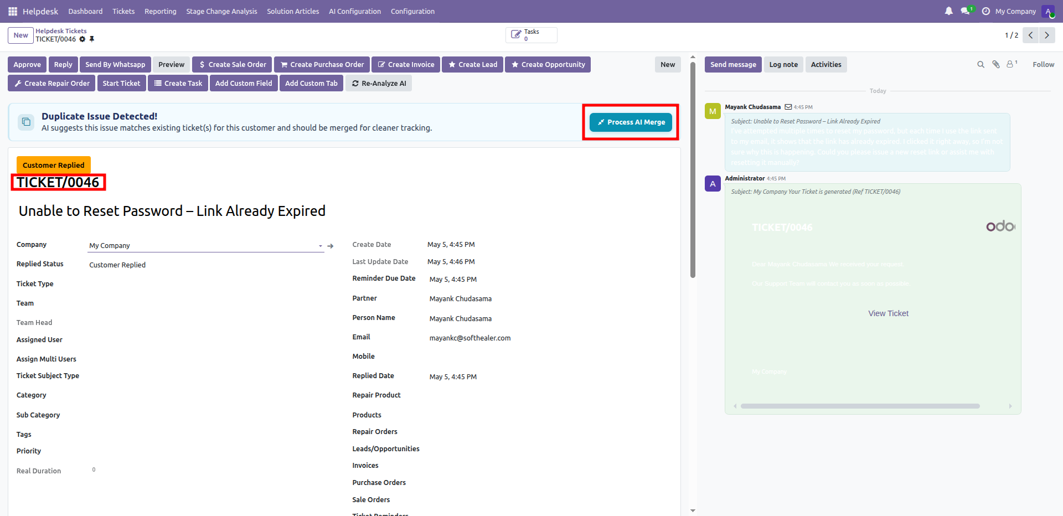Open the My Company external link arrow
Viewport: 1063px width, 516px height.
click(x=331, y=246)
